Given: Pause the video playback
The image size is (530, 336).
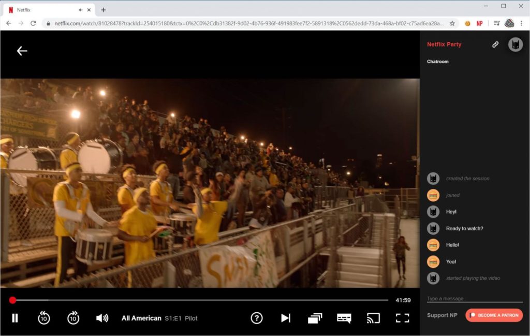Looking at the screenshot, I should pyautogui.click(x=15, y=318).
